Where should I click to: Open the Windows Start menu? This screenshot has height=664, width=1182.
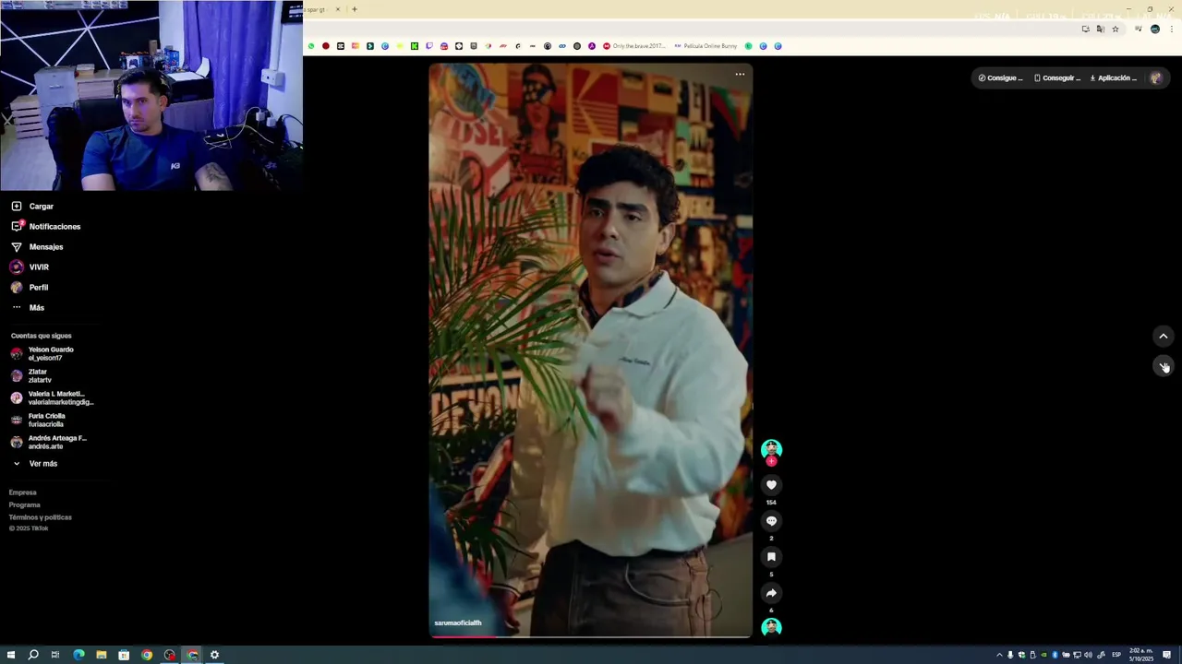tap(11, 655)
